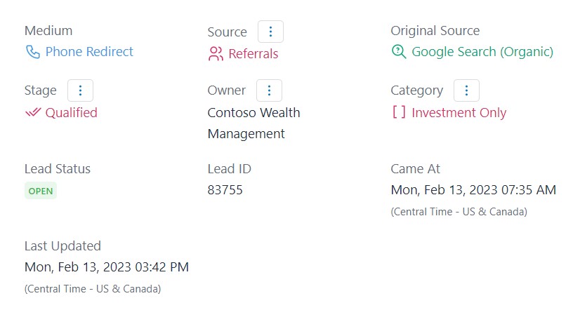
Task: Click the Last Updated date and time
Action: [x=107, y=267]
